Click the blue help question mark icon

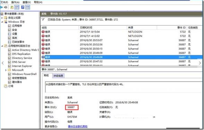click(23, 7)
